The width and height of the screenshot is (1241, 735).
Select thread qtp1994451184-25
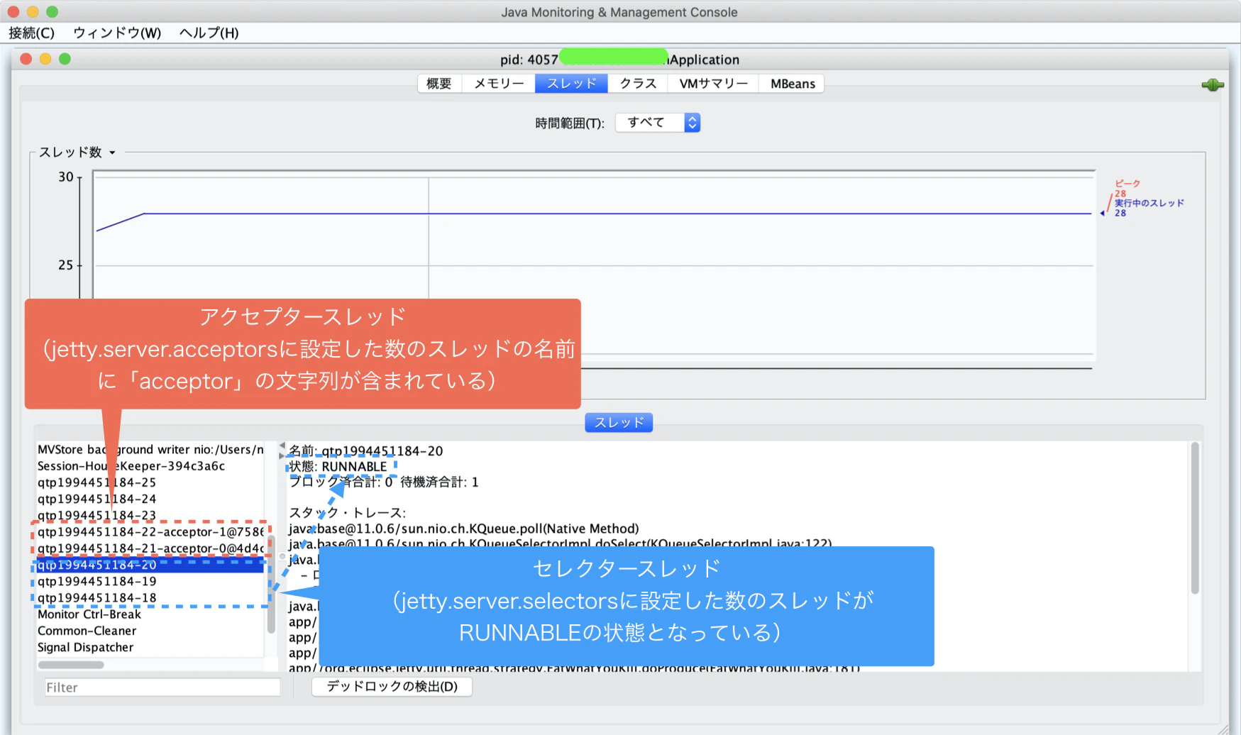tap(150, 482)
